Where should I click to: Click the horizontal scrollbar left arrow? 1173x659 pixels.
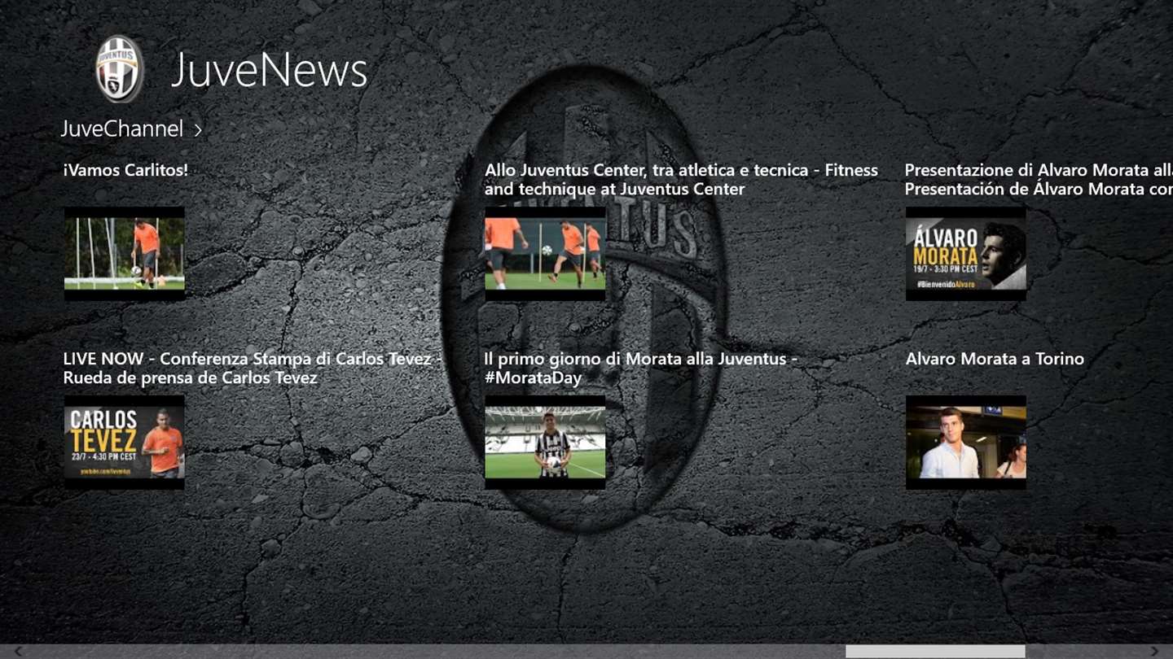(x=18, y=652)
